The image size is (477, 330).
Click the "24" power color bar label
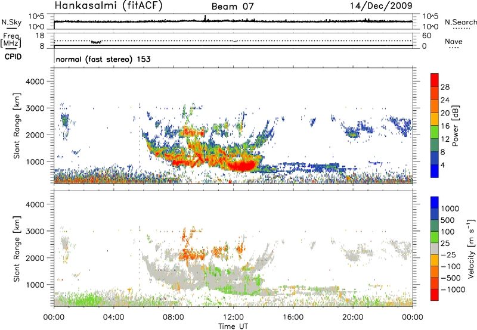click(x=445, y=100)
